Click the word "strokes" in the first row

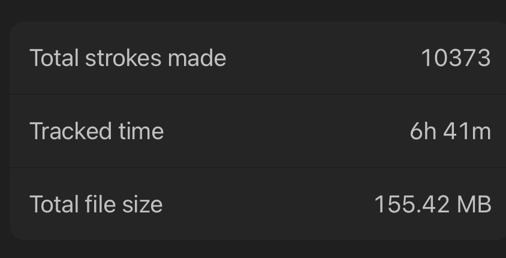pyautogui.click(x=123, y=58)
